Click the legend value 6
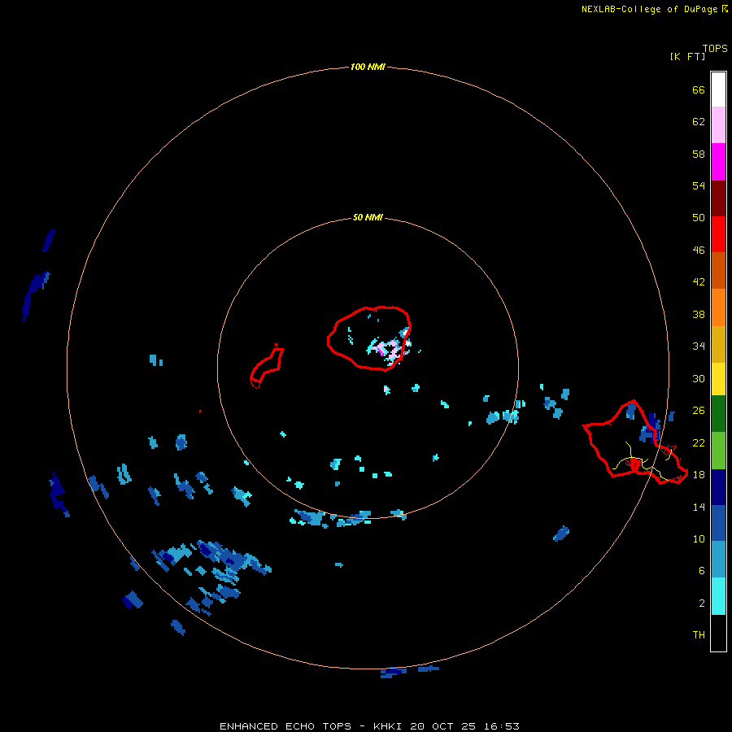732x732 pixels. click(x=702, y=570)
